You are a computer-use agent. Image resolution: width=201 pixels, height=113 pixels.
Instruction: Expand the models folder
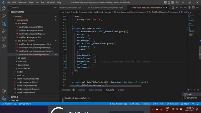click(20, 72)
